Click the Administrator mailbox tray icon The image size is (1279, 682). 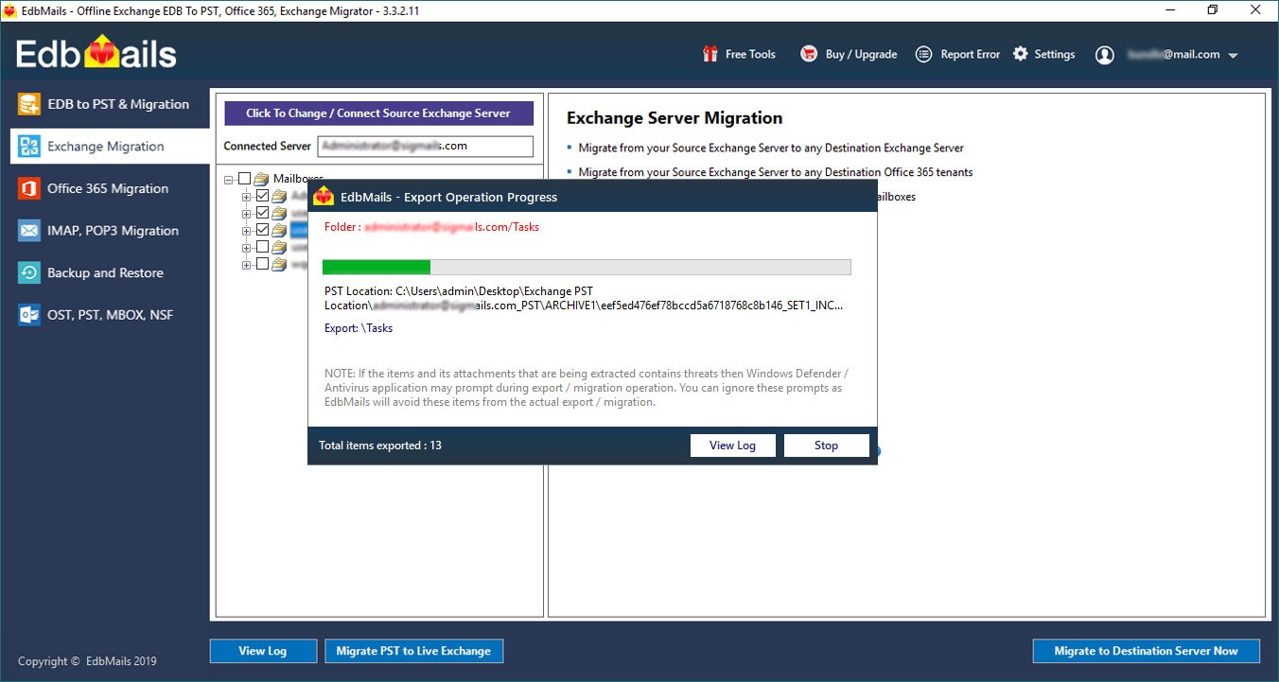tap(279, 196)
